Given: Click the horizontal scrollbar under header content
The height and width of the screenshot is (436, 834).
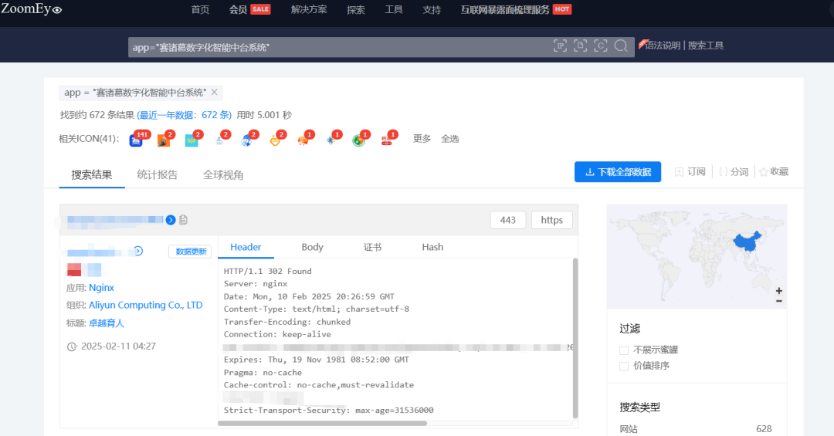Looking at the screenshot, I should [322, 423].
